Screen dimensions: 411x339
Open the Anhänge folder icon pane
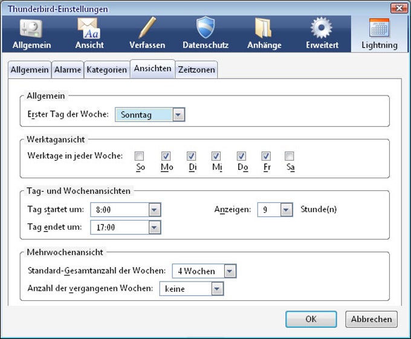(264, 34)
